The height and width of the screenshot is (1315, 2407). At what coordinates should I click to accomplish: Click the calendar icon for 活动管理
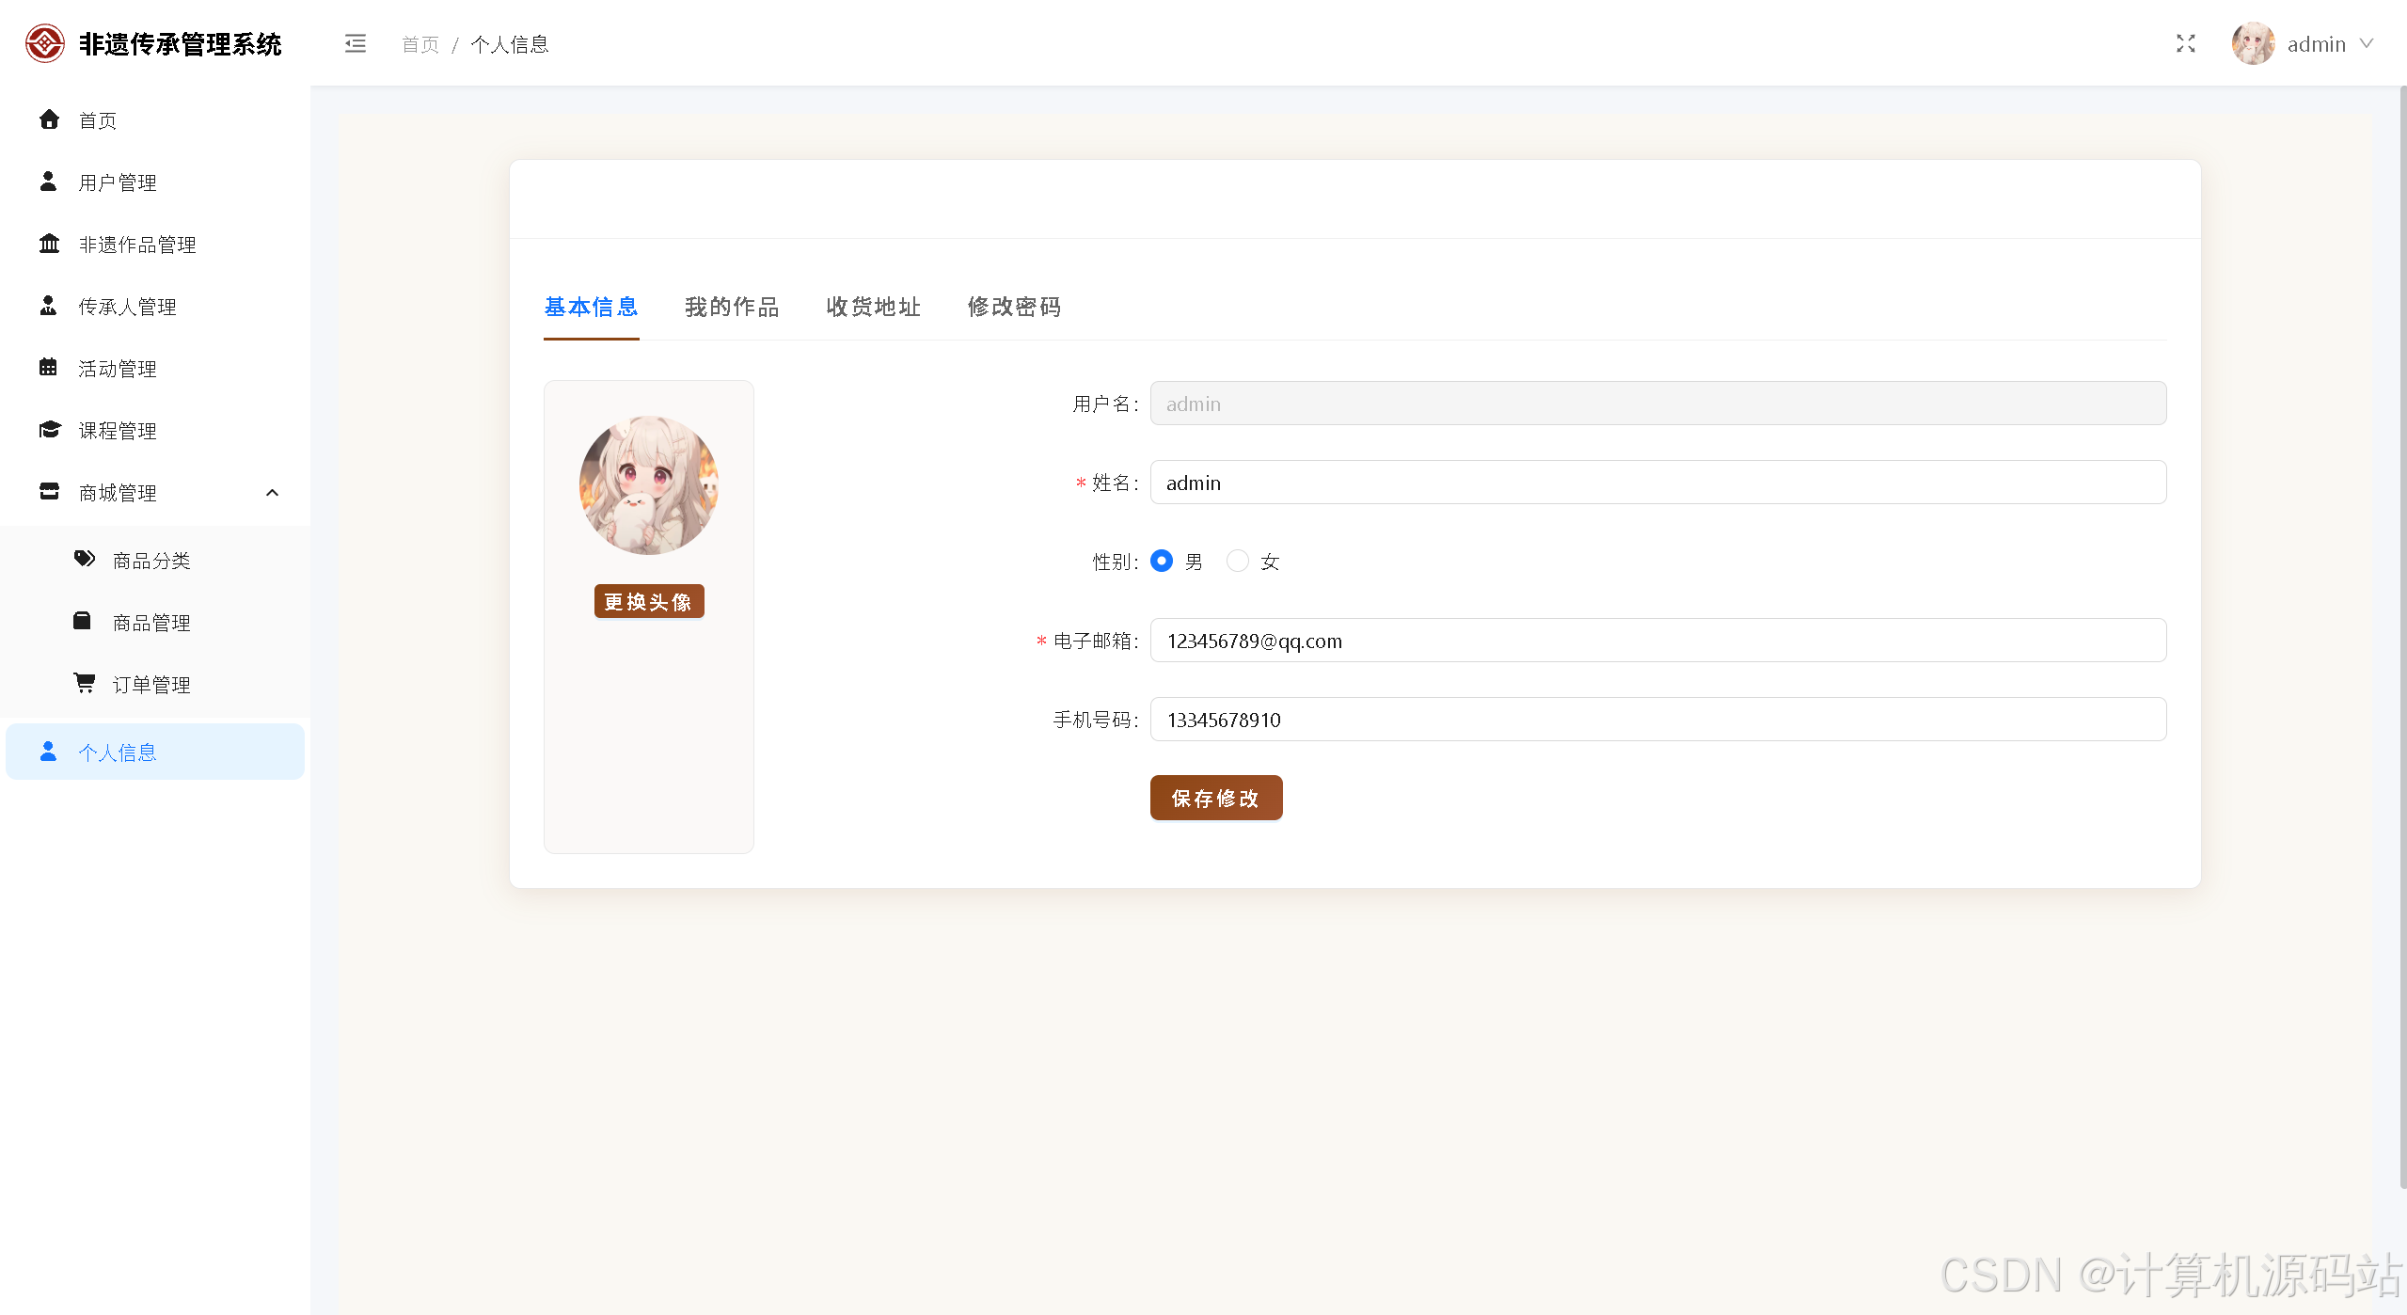49,368
